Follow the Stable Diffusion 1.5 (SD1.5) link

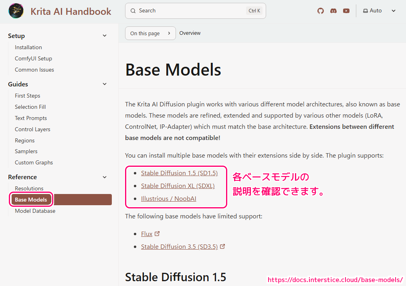tap(179, 173)
